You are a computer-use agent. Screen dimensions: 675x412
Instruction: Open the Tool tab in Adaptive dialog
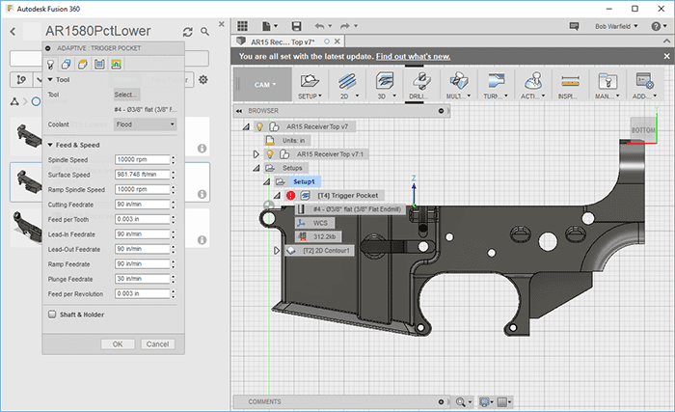(x=50, y=65)
